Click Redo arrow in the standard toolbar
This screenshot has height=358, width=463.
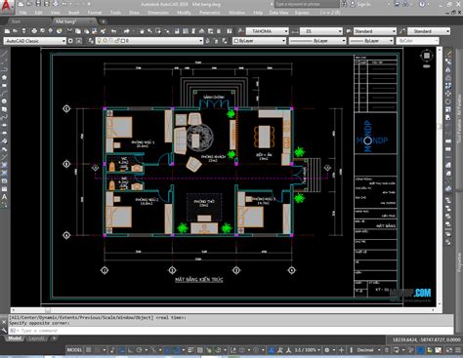(127, 31)
